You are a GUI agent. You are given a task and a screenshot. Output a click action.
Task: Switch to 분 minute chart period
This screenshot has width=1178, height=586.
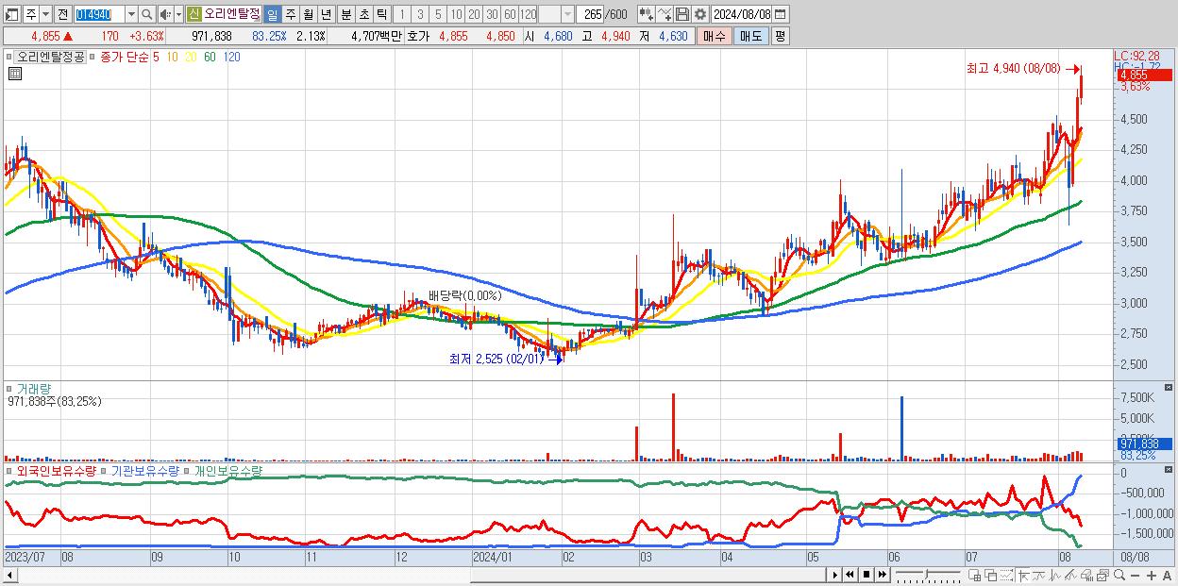[345, 14]
